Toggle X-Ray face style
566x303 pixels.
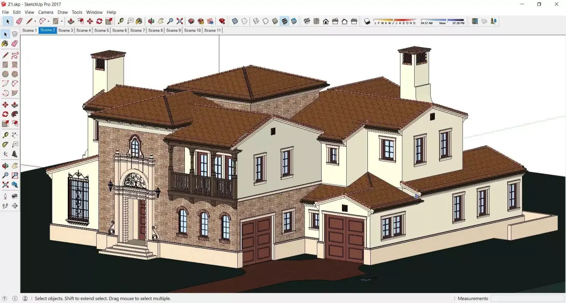(x=234, y=21)
